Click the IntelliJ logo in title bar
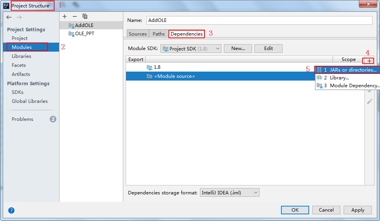 tap(6, 5)
